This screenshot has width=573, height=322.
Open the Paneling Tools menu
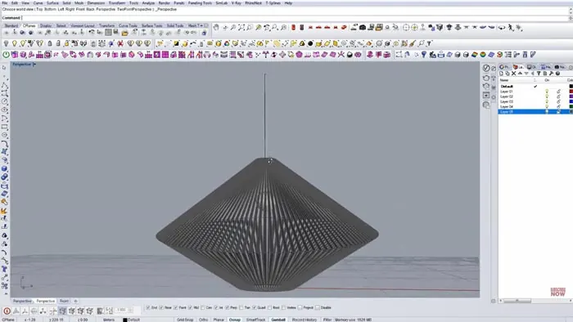(200, 3)
